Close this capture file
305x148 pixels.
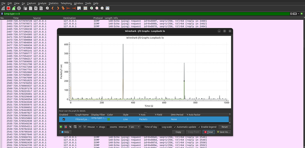[36, 8]
